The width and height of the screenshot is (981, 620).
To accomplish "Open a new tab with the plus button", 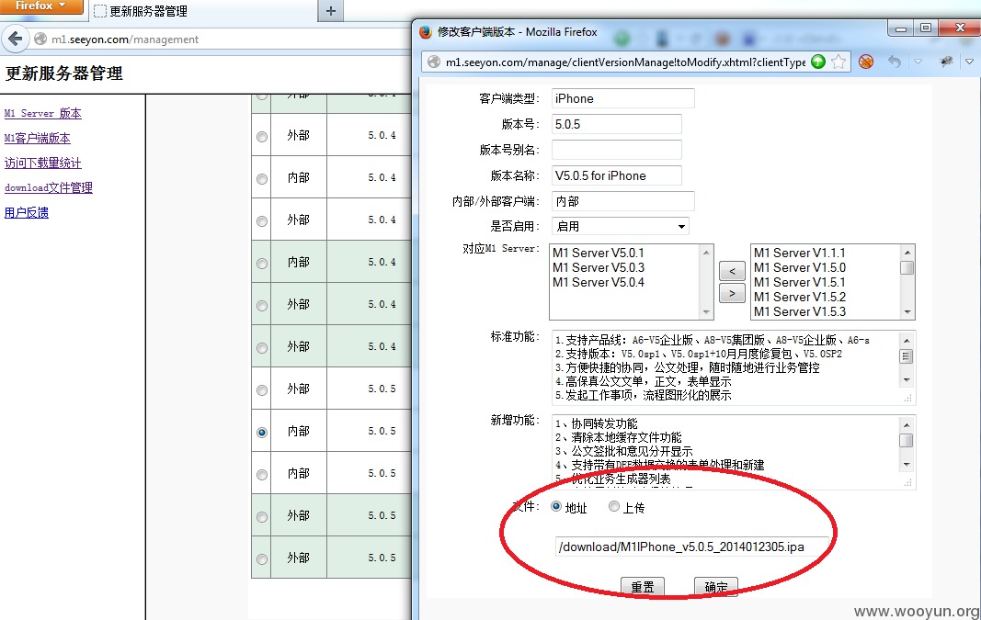I will tap(331, 11).
